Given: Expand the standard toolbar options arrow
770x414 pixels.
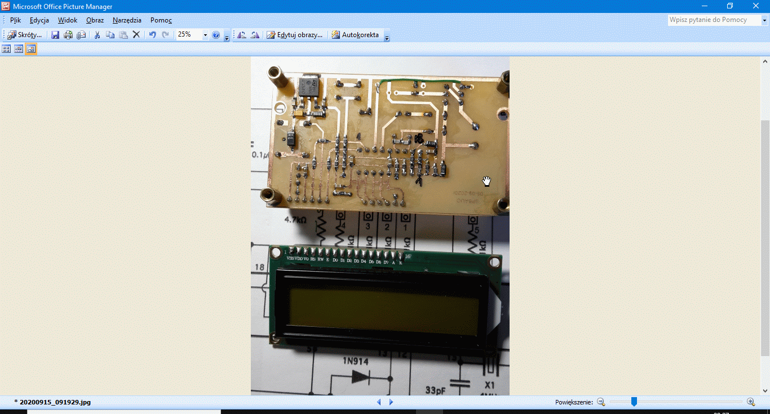Looking at the screenshot, I should click(227, 37).
